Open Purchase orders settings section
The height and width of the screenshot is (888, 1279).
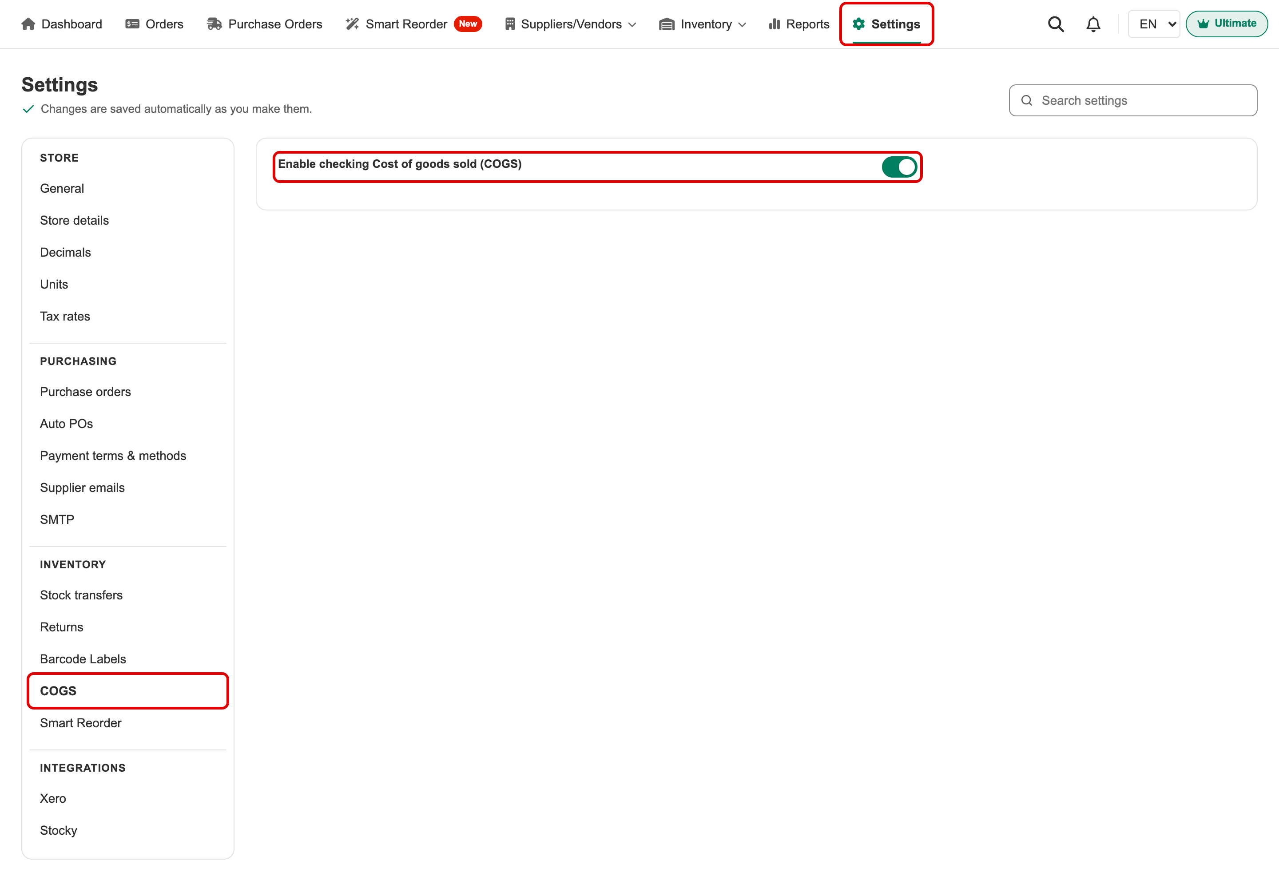pyautogui.click(x=85, y=392)
